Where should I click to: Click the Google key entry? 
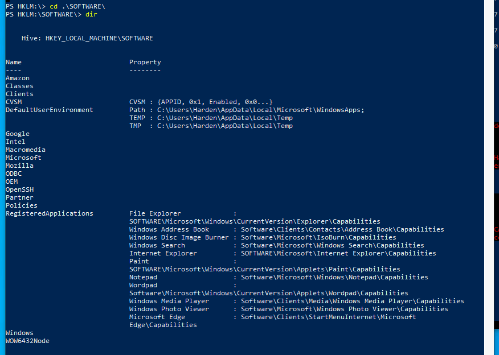click(18, 134)
